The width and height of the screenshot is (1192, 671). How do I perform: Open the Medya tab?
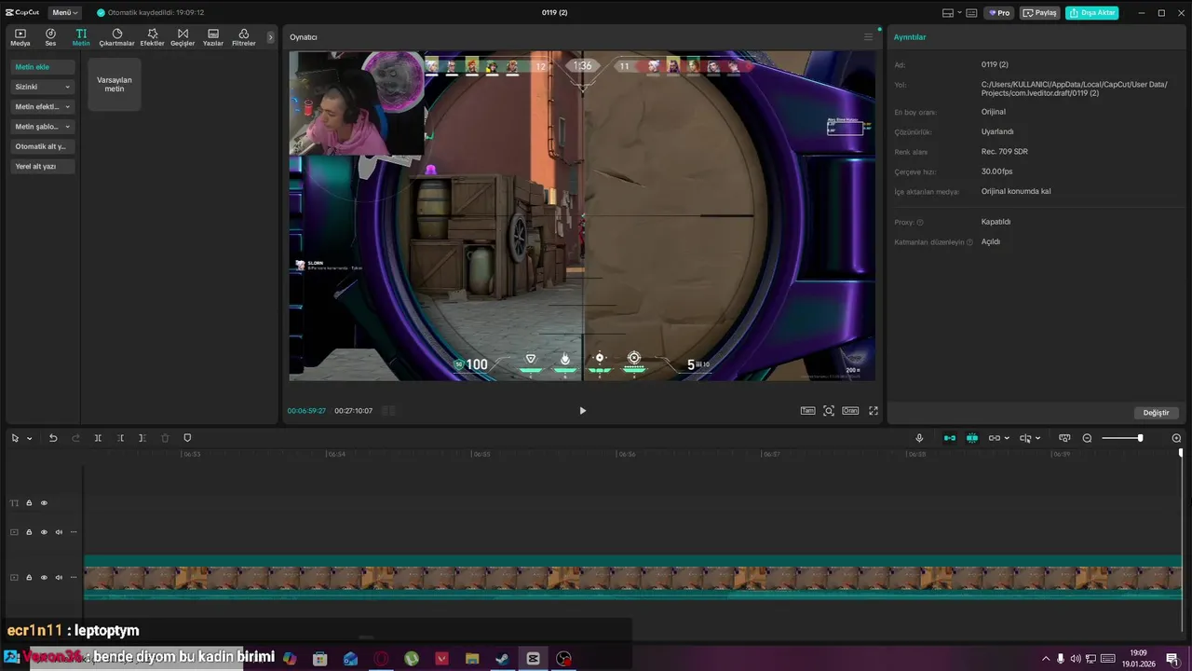point(20,37)
